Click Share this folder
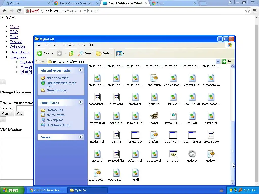The image size is (259, 194). (56, 90)
